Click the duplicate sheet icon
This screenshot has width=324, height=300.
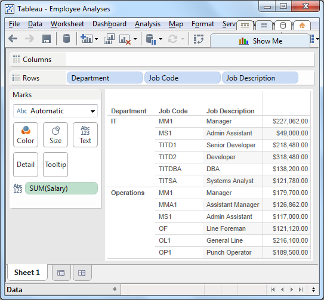[x=109, y=39]
